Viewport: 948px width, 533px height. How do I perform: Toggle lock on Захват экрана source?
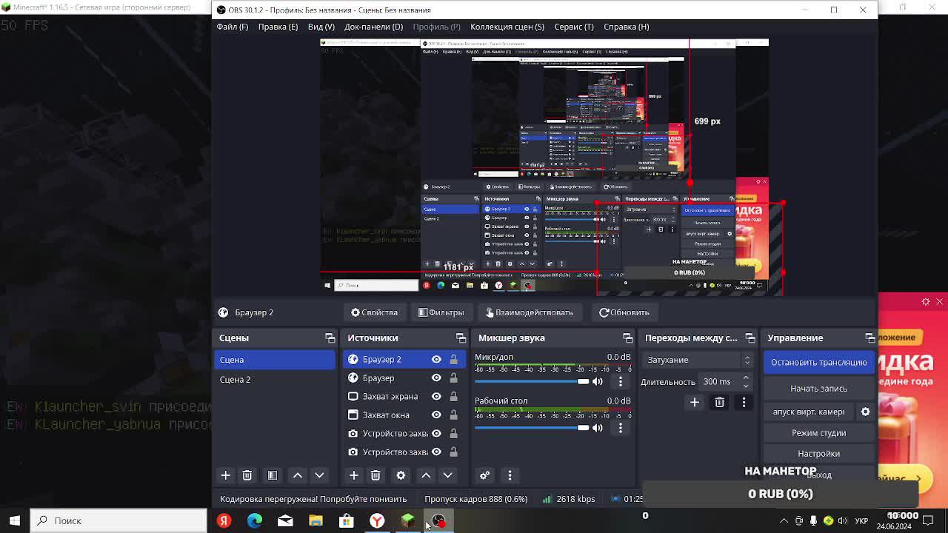pyautogui.click(x=453, y=397)
